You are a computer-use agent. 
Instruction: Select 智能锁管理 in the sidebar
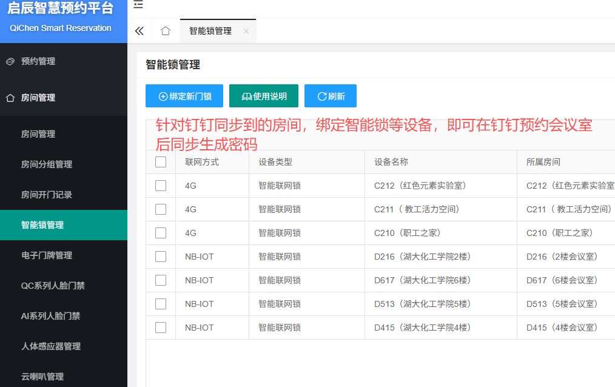coord(64,225)
